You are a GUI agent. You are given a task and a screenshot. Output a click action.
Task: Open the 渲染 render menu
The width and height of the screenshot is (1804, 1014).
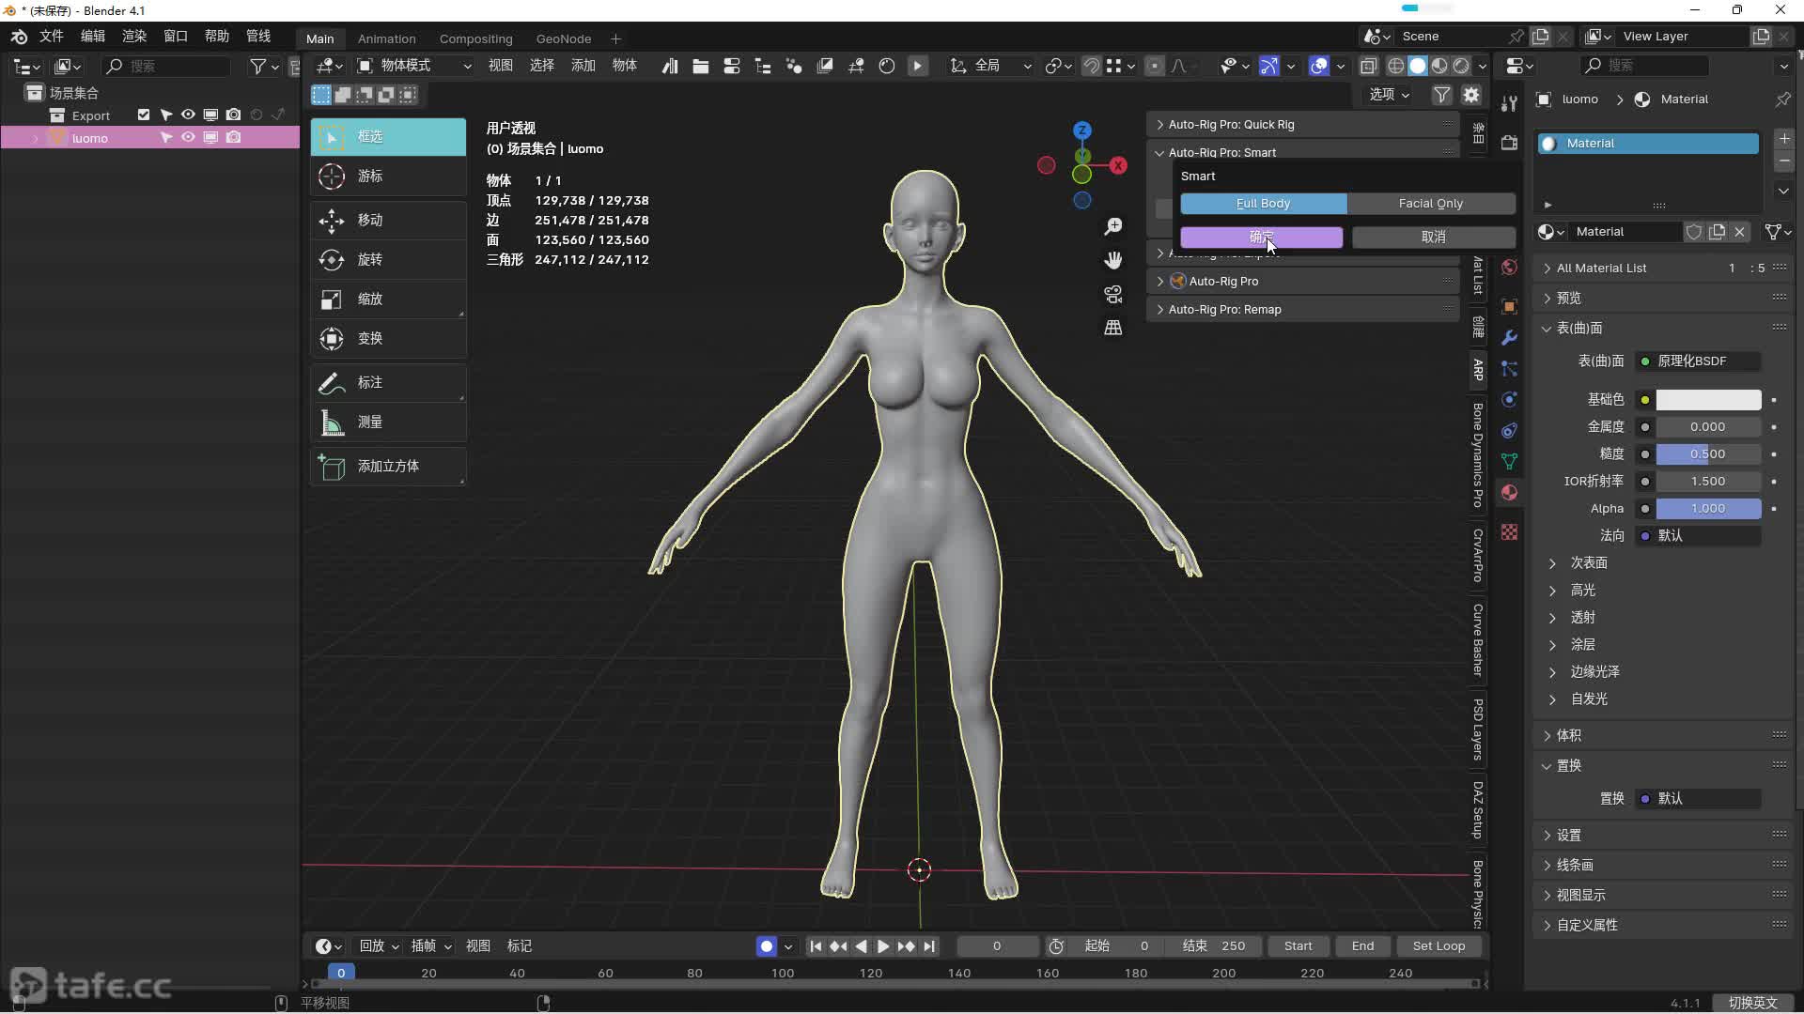(134, 36)
